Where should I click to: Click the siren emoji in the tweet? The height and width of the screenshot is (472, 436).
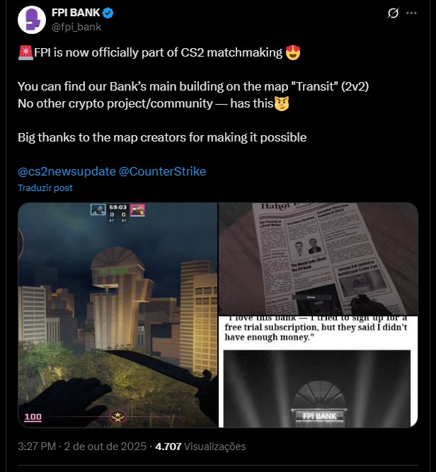point(25,52)
